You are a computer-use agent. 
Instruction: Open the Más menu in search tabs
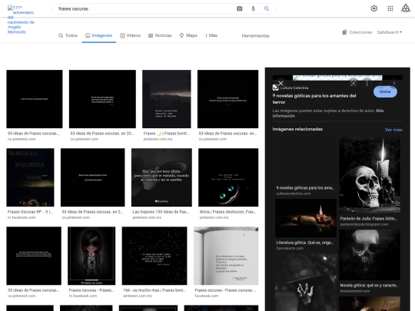211,35
